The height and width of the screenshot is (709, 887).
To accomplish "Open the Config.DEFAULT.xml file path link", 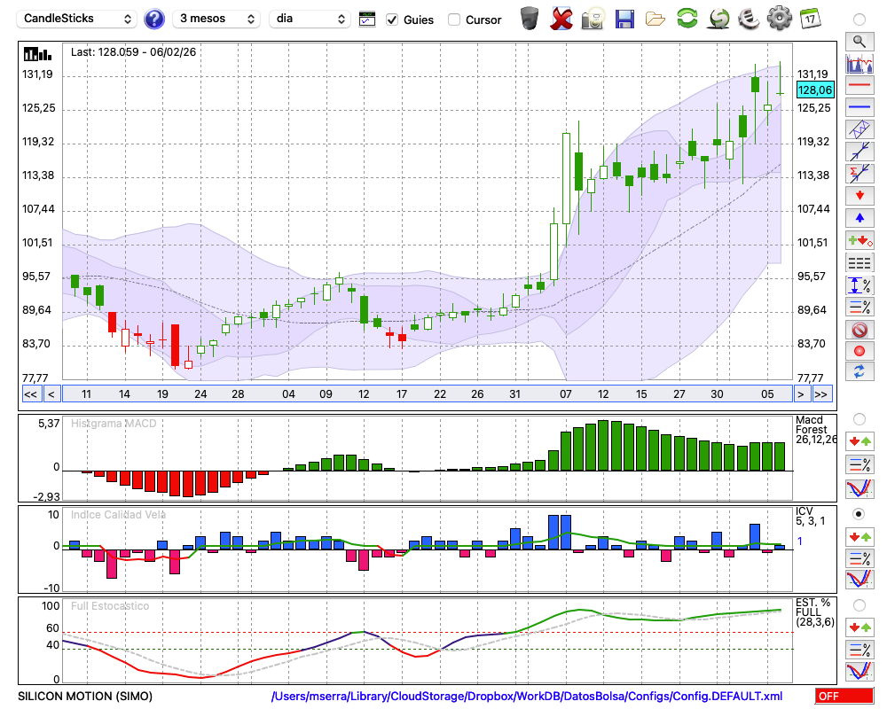I will [527, 697].
